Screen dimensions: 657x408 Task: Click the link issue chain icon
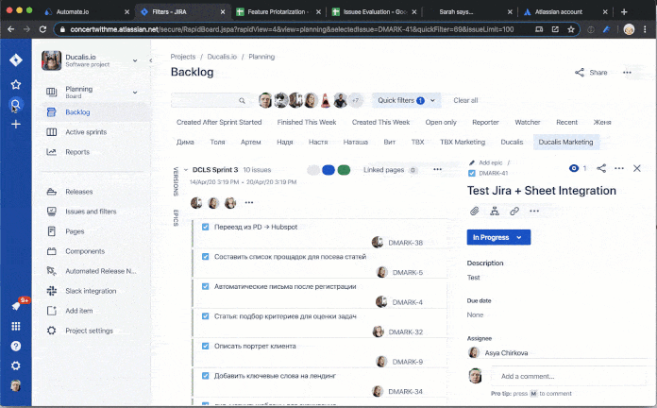(x=514, y=211)
